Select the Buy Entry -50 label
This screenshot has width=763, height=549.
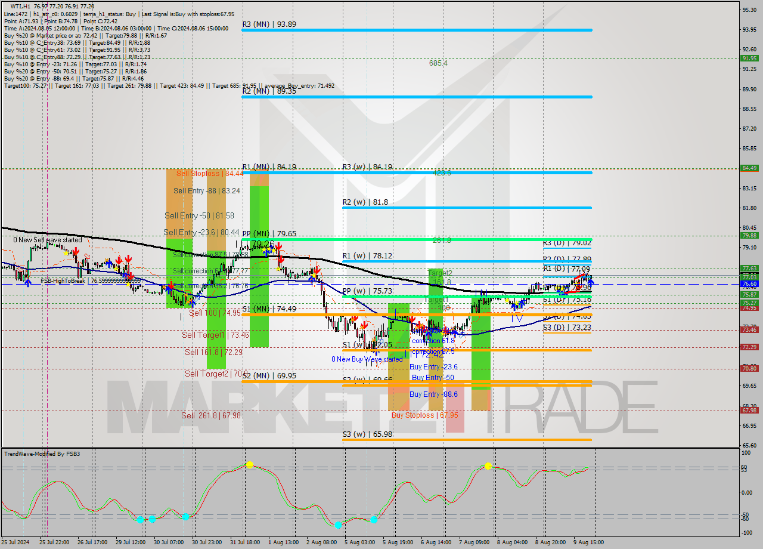pos(433,378)
